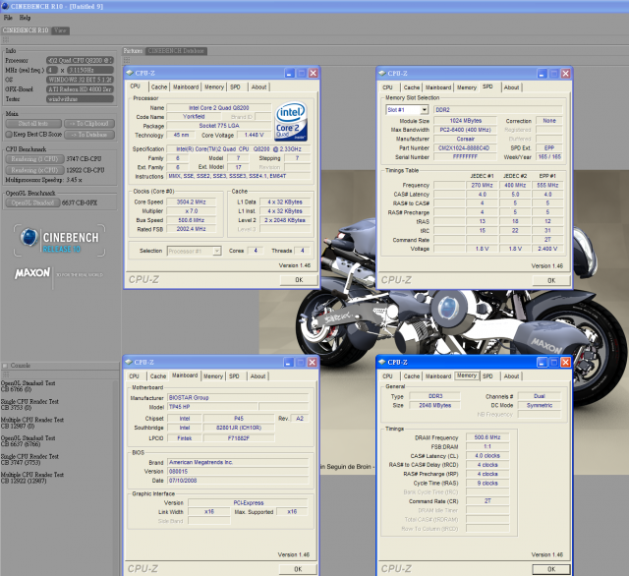This screenshot has width=629, height=576.
Task: Open Memory tab in the CPU-Z SPD window
Action: coord(467,87)
